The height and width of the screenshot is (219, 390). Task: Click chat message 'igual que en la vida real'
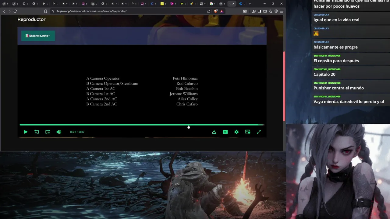coord(336,20)
